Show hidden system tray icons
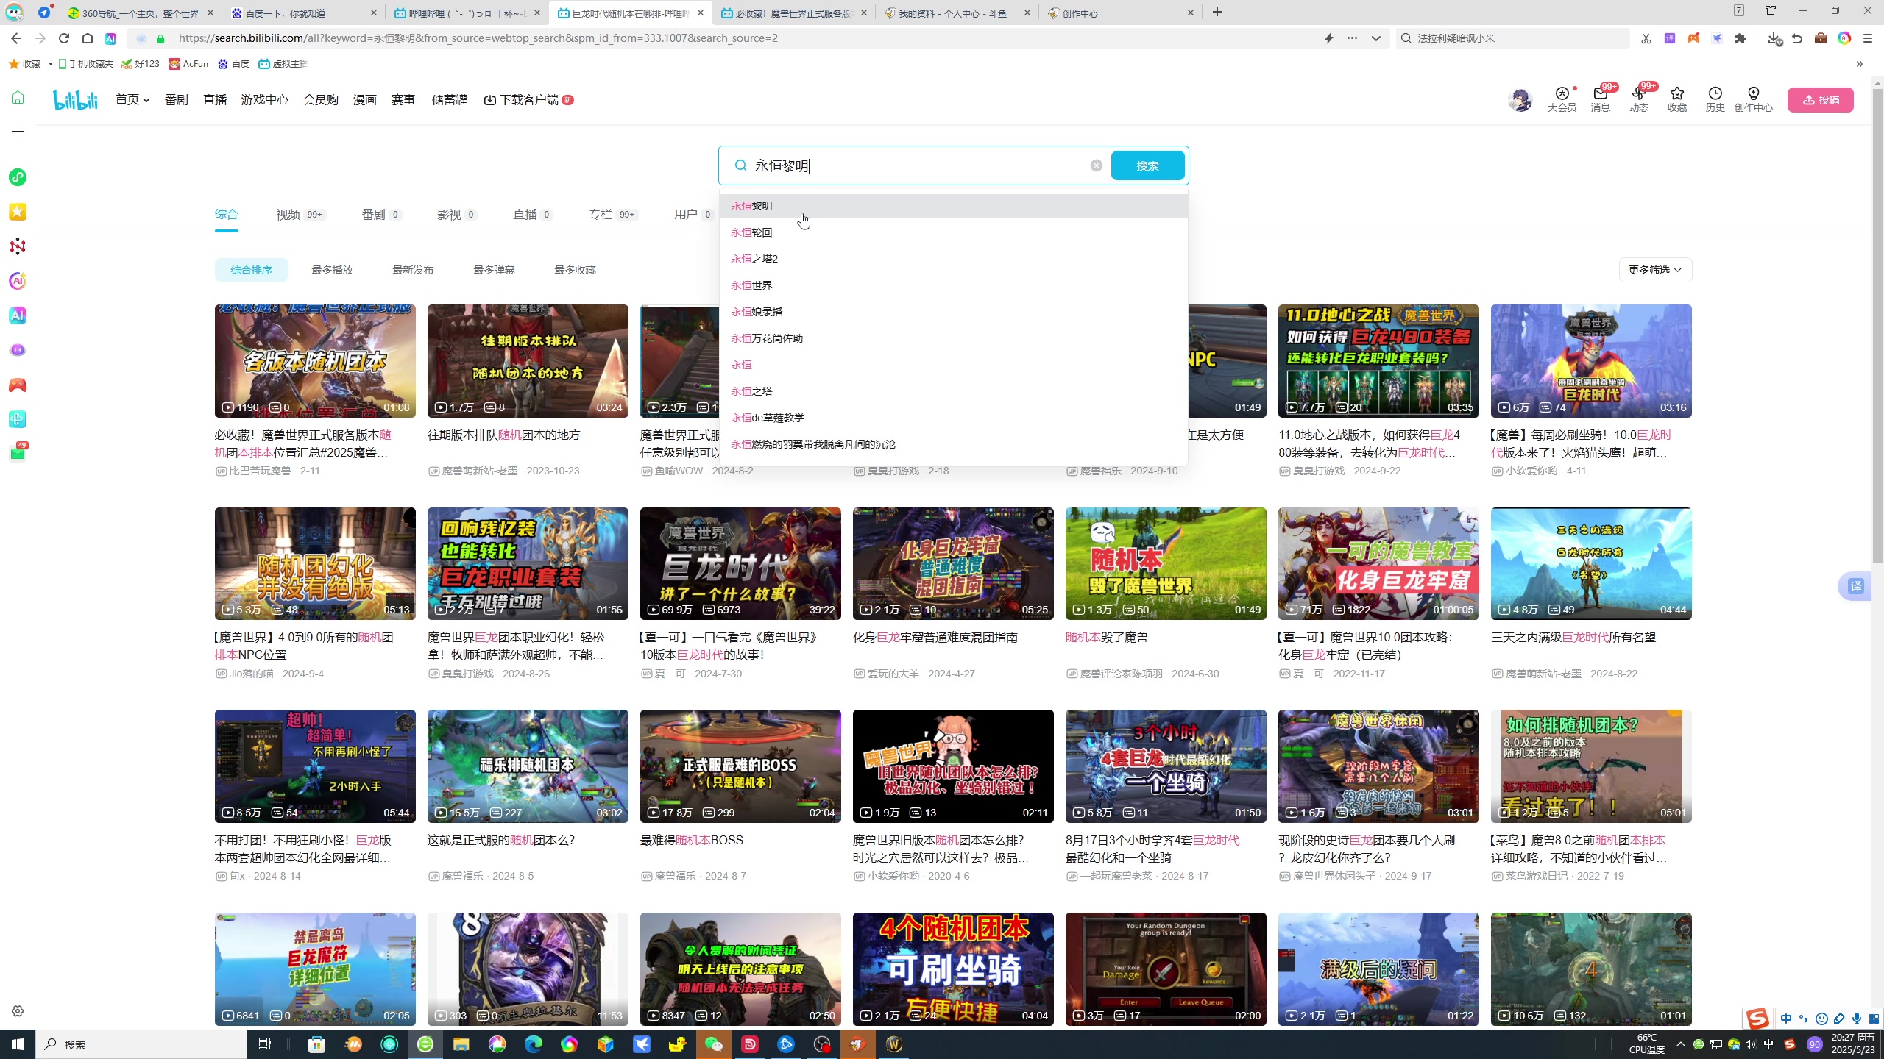 point(1680,1044)
